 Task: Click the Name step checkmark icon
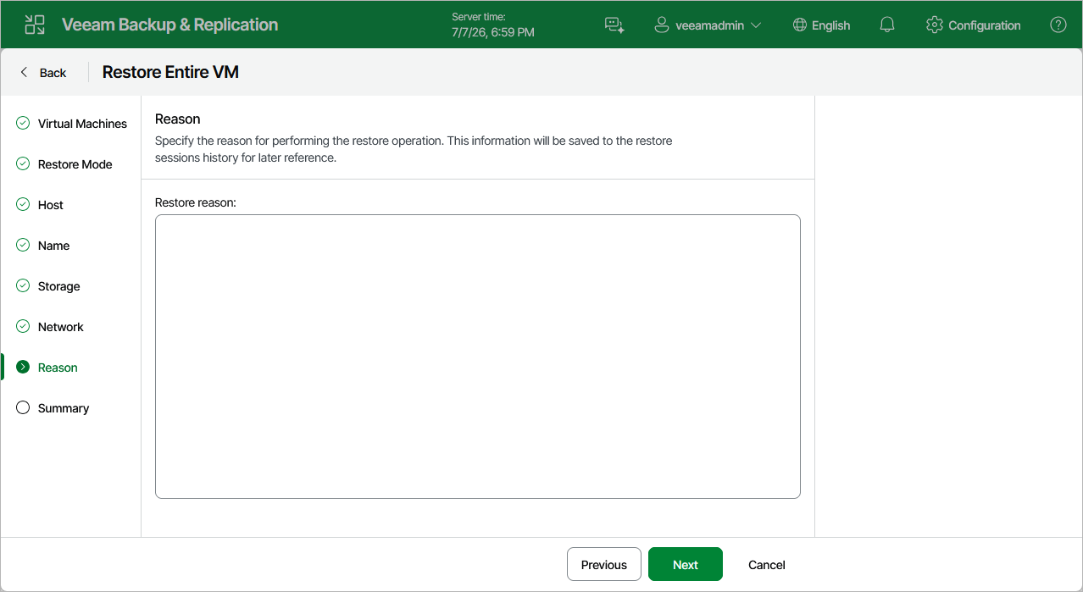coord(23,245)
